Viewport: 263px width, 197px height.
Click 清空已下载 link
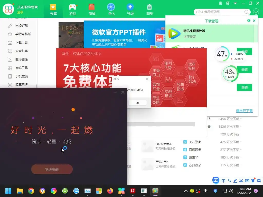point(244,111)
